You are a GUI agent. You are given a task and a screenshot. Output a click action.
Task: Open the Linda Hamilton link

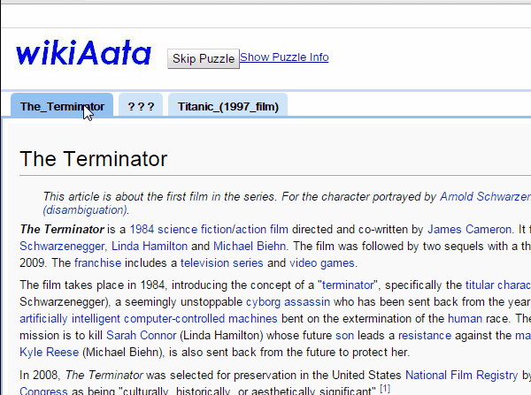(x=150, y=247)
